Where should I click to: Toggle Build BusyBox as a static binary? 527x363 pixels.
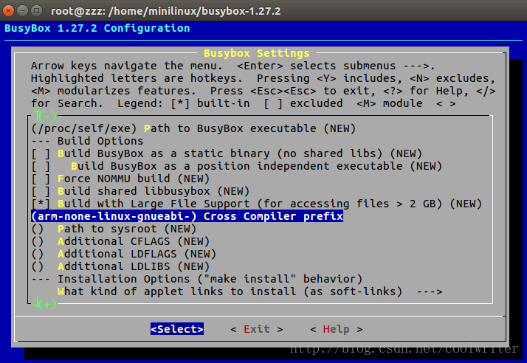[227, 153]
